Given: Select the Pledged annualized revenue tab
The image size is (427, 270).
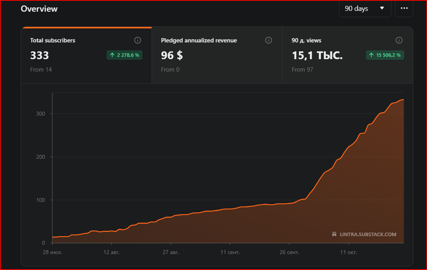Looking at the screenshot, I should (217, 55).
